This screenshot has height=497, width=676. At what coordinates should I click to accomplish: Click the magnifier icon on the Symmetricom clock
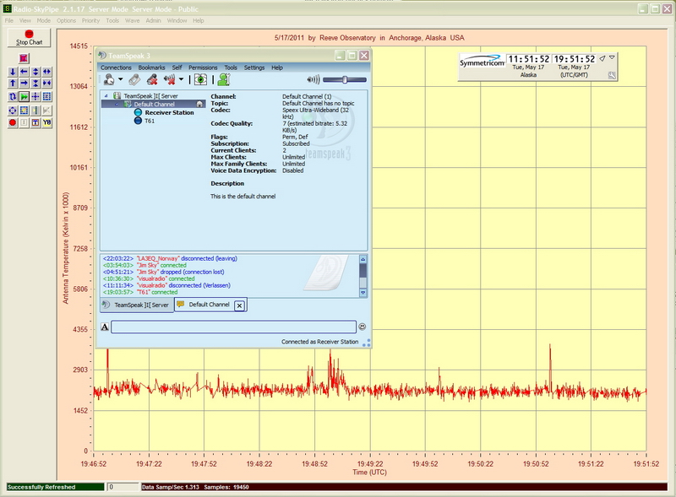(x=612, y=75)
